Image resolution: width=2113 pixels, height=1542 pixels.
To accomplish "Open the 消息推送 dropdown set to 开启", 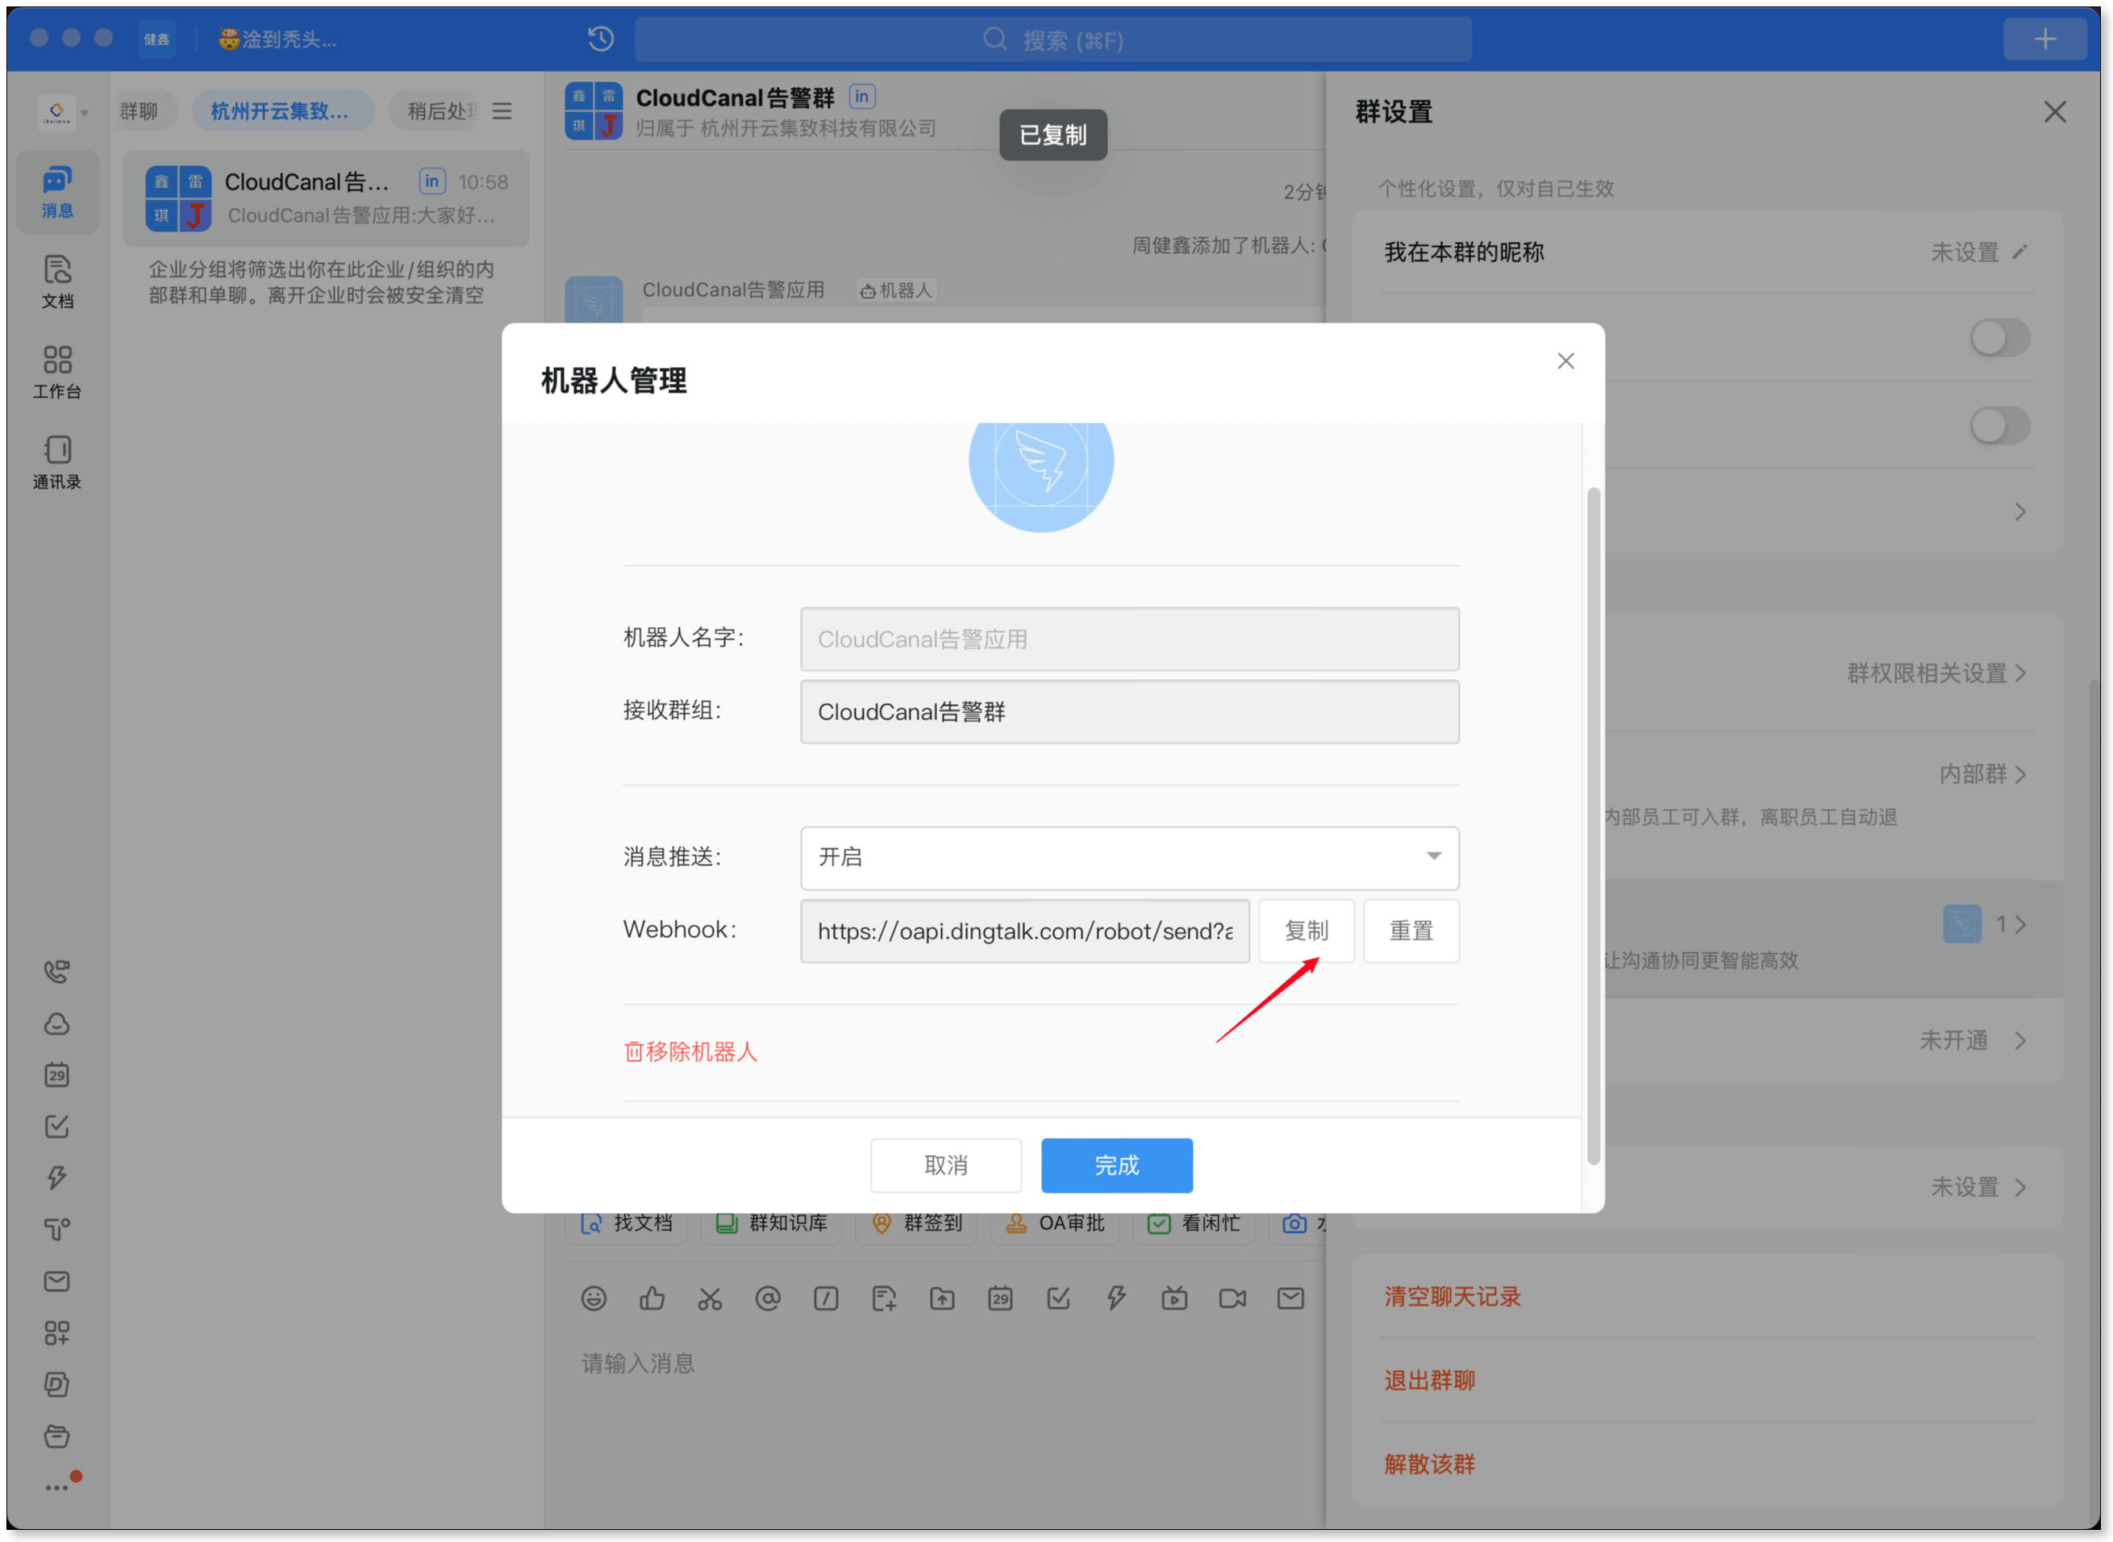I will click(1128, 856).
